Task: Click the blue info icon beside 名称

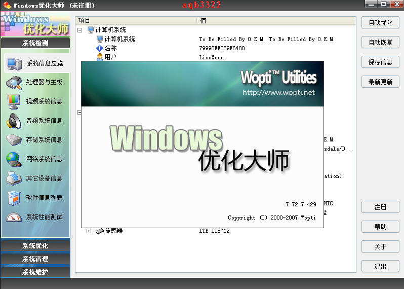Action: (x=100, y=48)
